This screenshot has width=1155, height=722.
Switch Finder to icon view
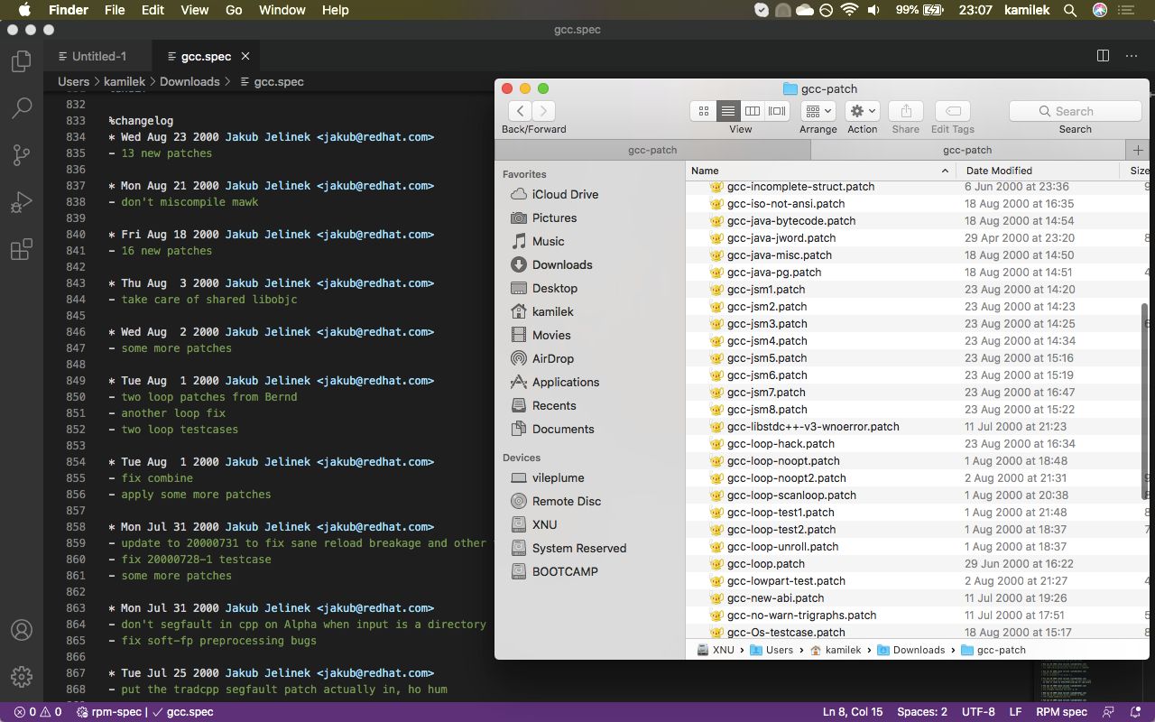[x=704, y=111]
